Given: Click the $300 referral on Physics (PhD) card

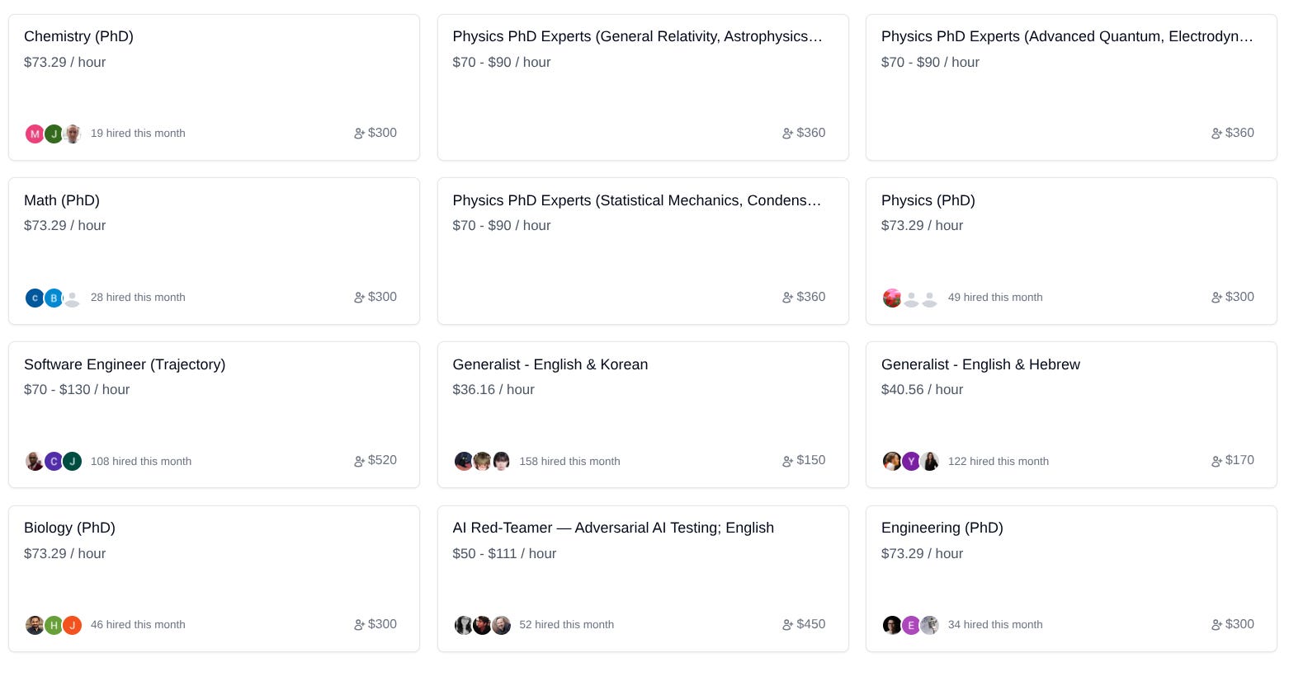Looking at the screenshot, I should [1232, 297].
